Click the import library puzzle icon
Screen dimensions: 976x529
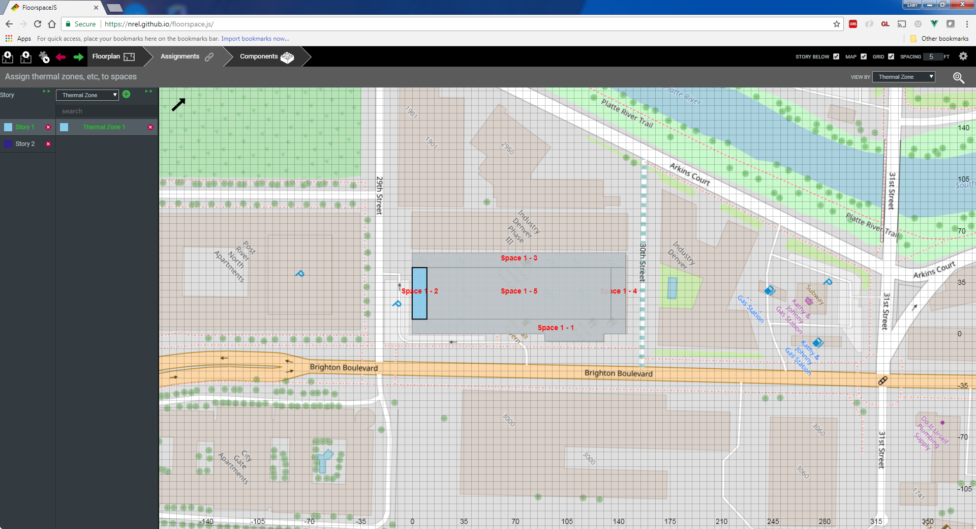pyautogui.click(x=44, y=57)
